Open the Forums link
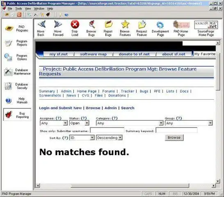The height and width of the screenshot is (197, 224). point(108,91)
